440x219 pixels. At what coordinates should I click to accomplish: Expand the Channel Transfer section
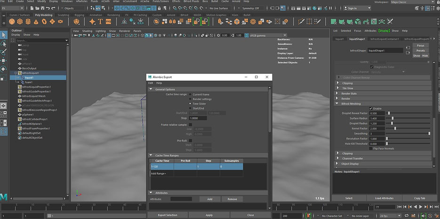338,158
